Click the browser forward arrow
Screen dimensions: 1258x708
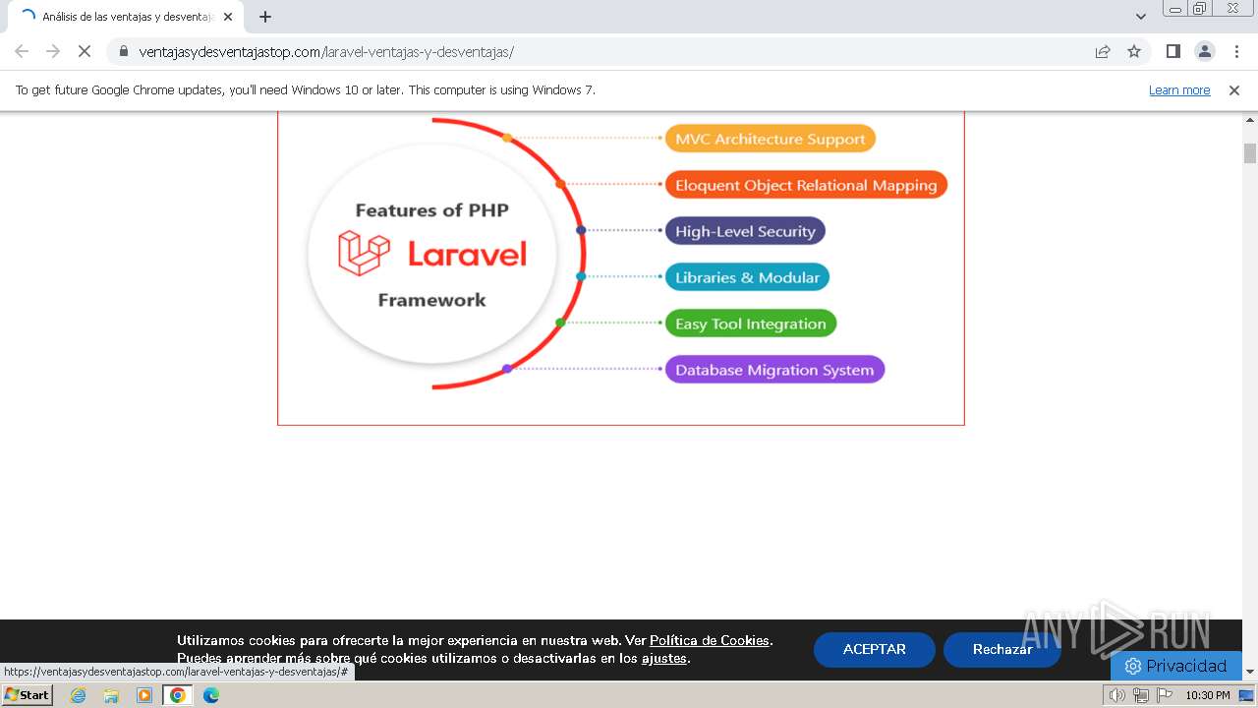pyautogui.click(x=53, y=51)
